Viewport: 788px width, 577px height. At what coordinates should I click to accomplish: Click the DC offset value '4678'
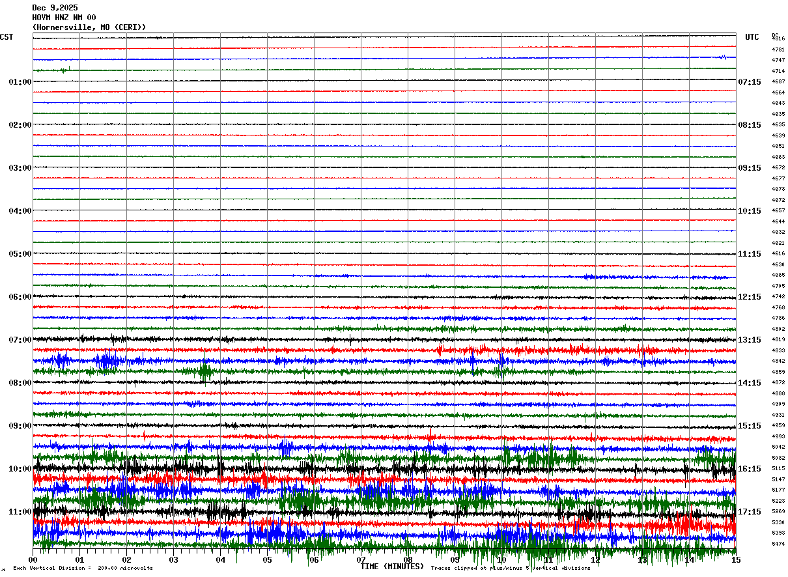[778, 189]
